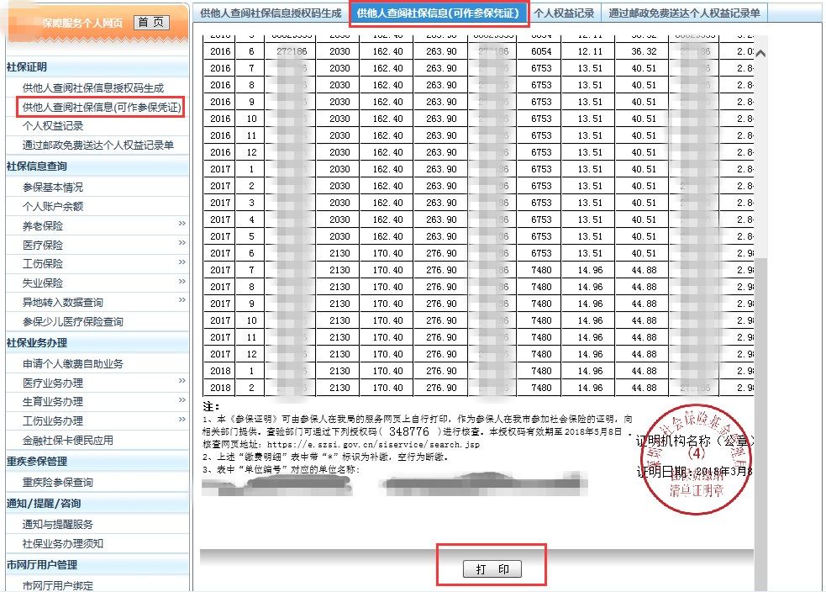Click scroll-up arrow of records table
This screenshot has height=592, width=826.
click(x=761, y=54)
